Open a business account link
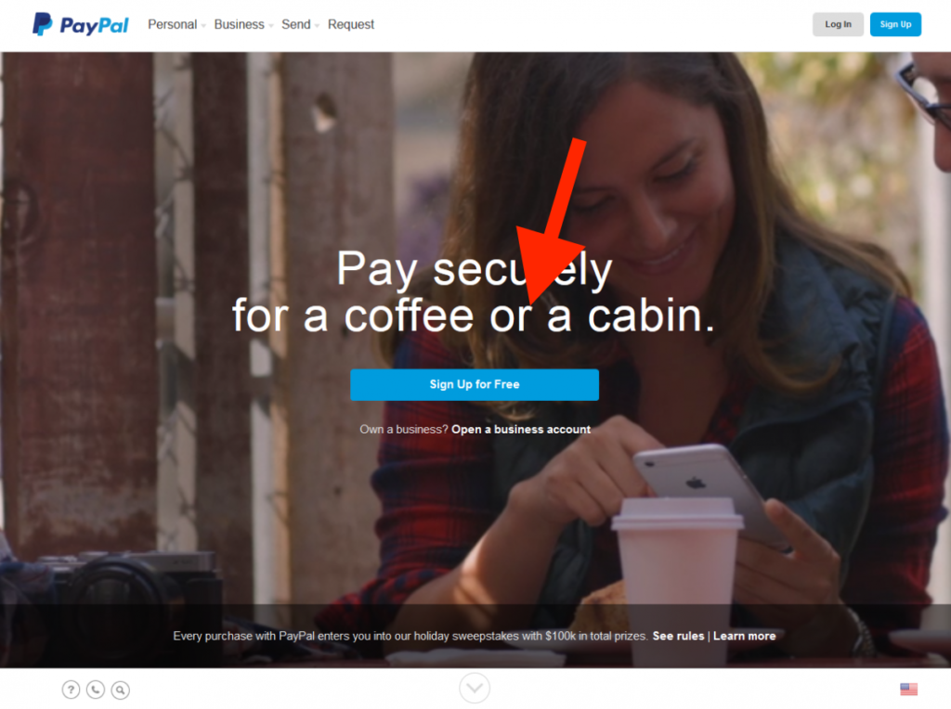The width and height of the screenshot is (951, 709). (x=521, y=429)
